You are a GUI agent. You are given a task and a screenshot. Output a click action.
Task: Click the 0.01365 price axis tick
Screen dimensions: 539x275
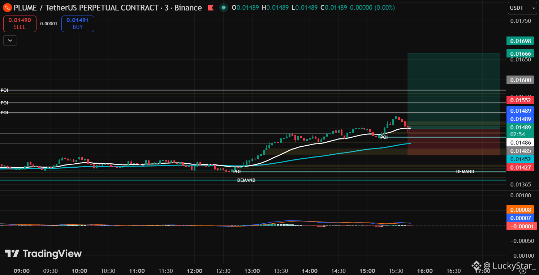(x=521, y=185)
